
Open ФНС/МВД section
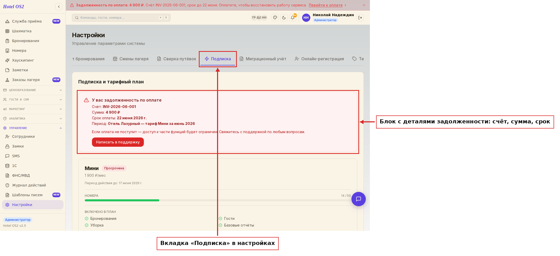[33, 175]
